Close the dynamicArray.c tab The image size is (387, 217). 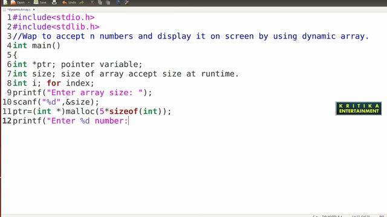click(x=34, y=10)
